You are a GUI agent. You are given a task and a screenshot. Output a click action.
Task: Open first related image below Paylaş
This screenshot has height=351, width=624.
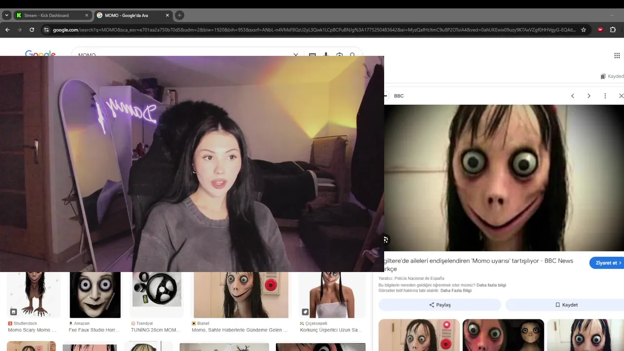(x=419, y=335)
